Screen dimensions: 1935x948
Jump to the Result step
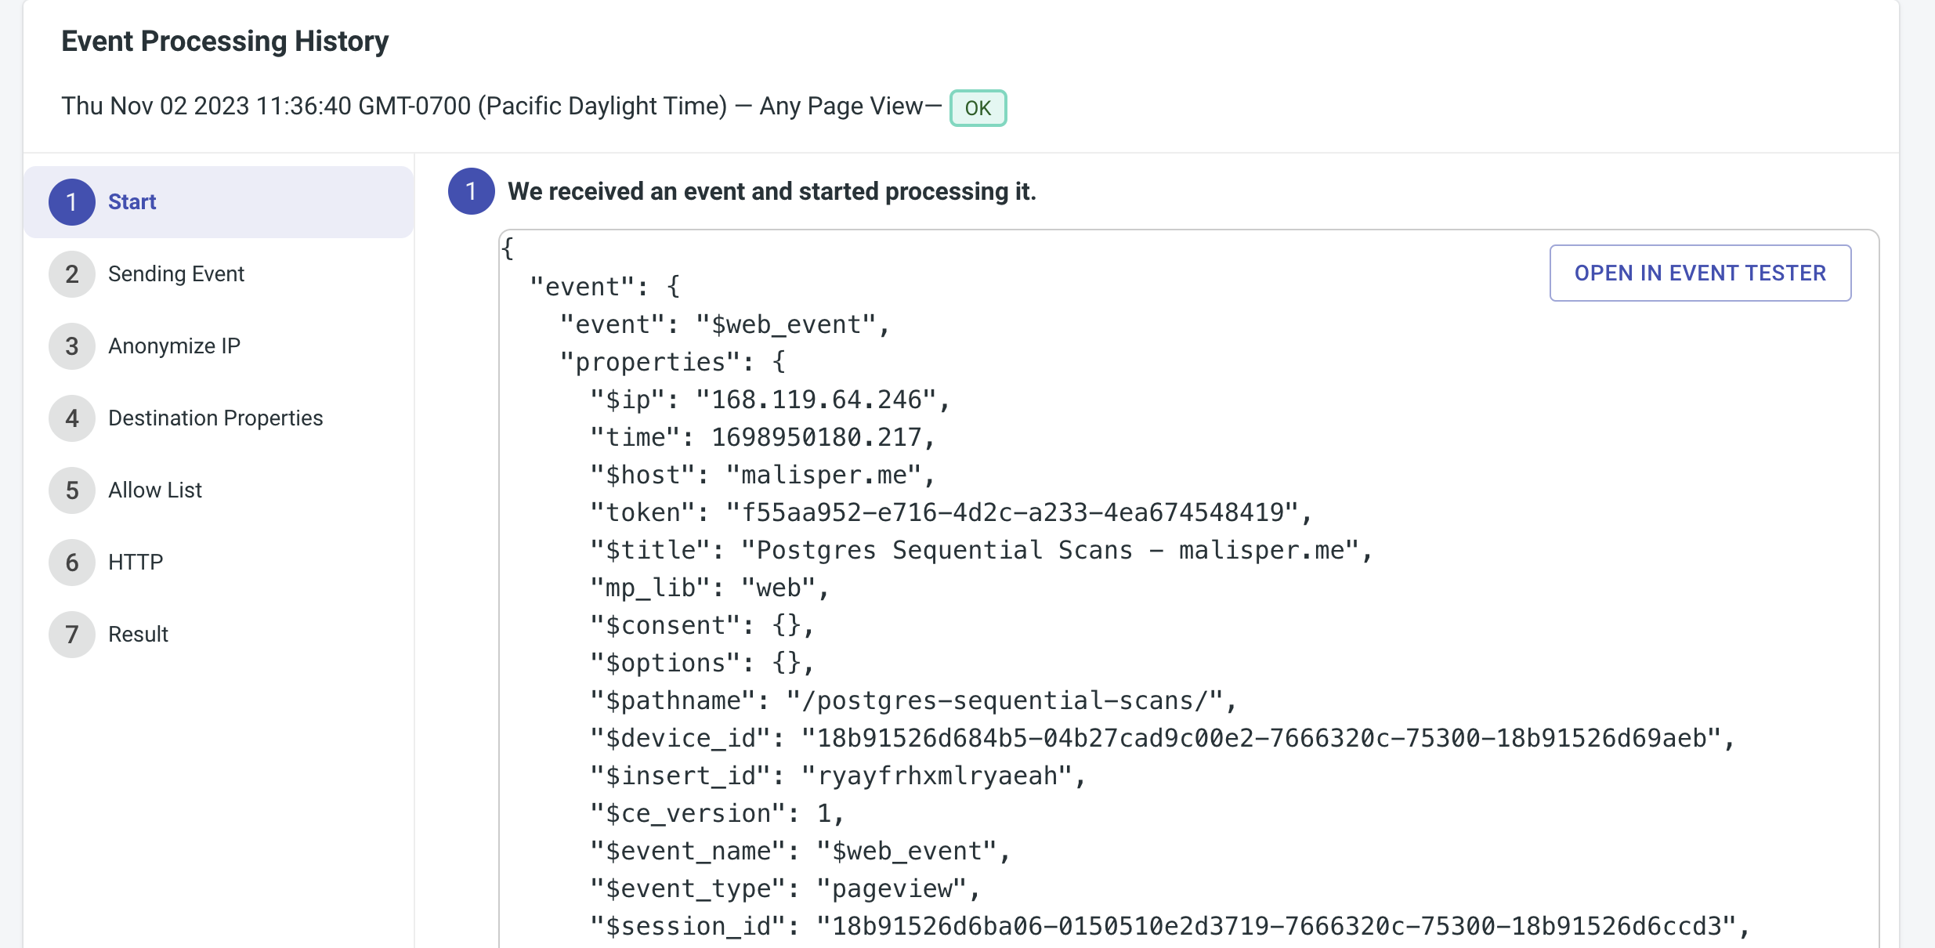pyautogui.click(x=138, y=635)
